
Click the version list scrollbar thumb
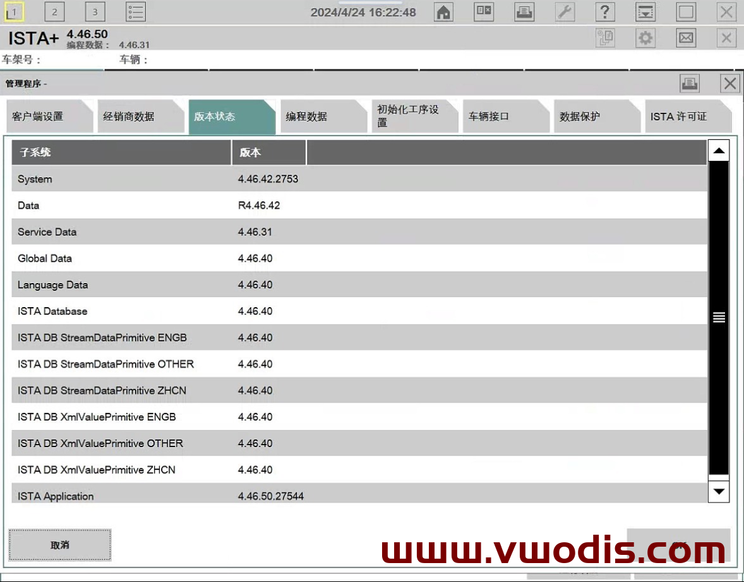tap(719, 317)
